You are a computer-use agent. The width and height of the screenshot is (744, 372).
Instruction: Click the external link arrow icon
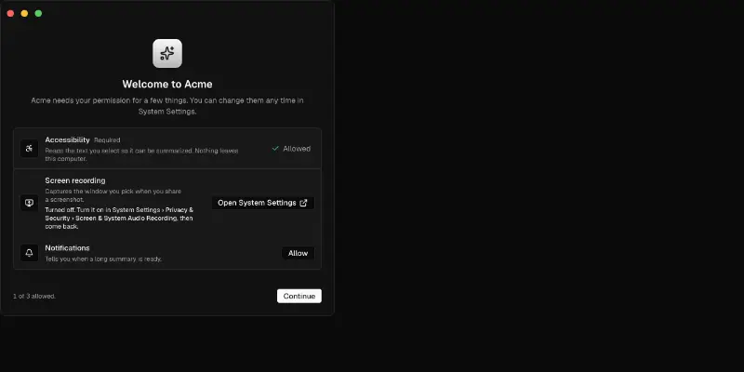click(x=304, y=203)
